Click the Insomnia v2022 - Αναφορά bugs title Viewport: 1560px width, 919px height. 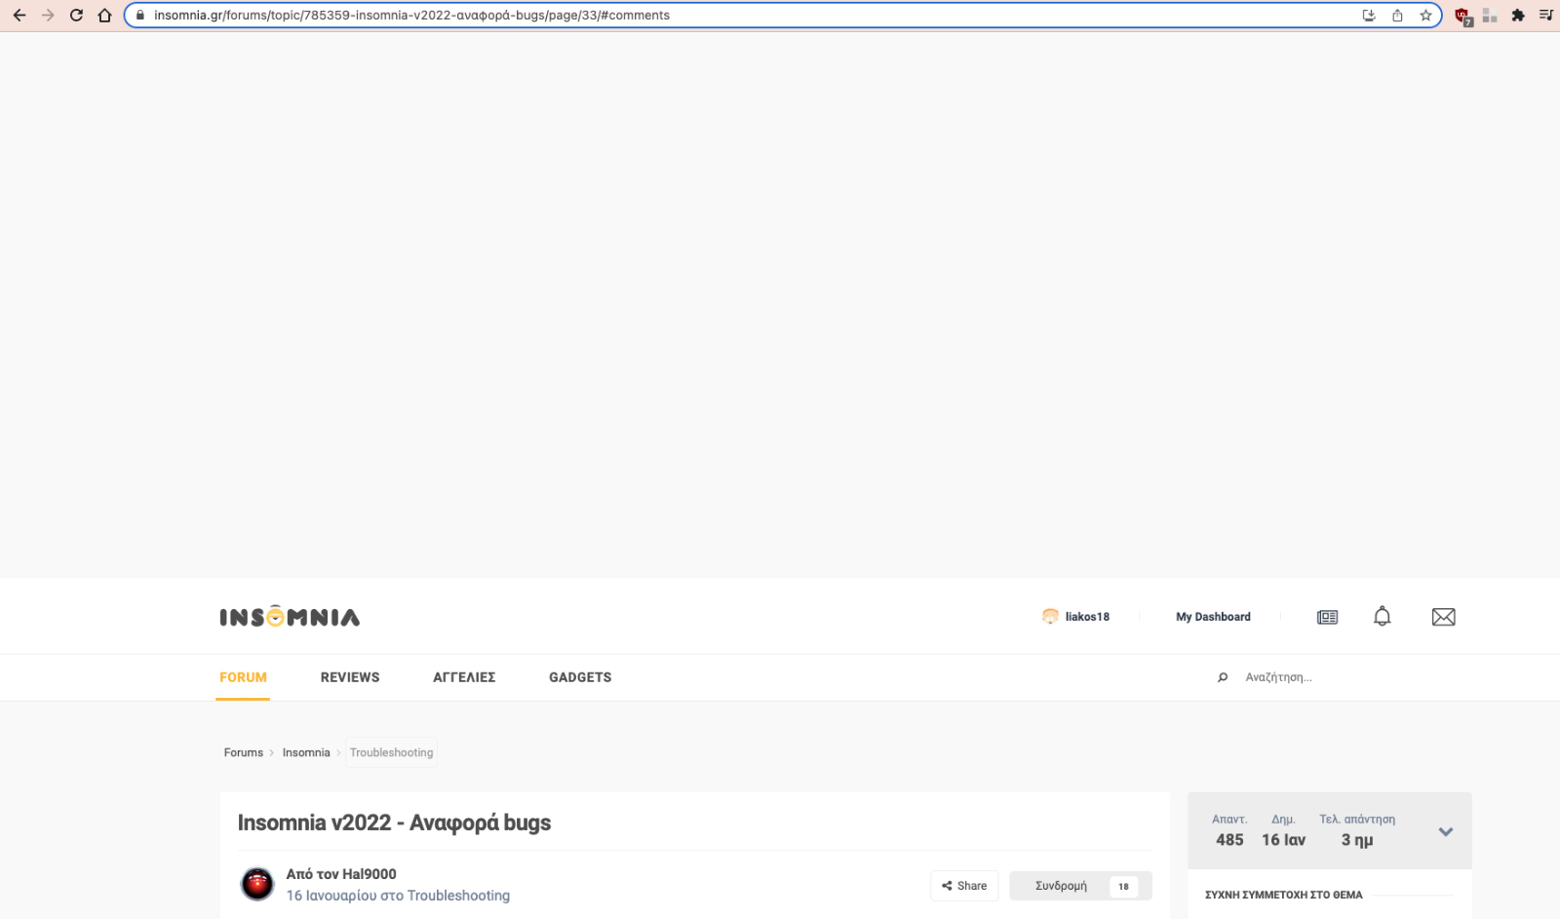pyautogui.click(x=394, y=823)
